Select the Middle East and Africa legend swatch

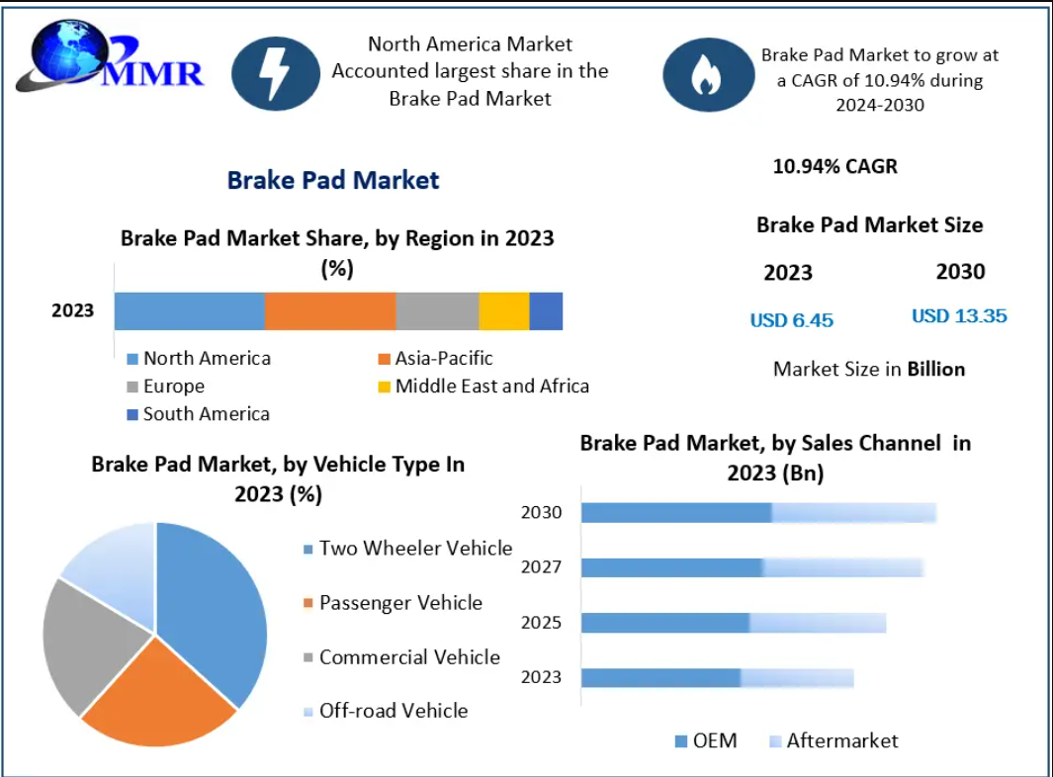(385, 387)
